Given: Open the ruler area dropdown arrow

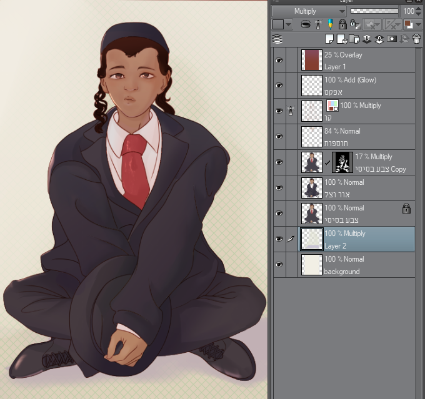Looking at the screenshot, I should pyautogui.click(x=399, y=24).
